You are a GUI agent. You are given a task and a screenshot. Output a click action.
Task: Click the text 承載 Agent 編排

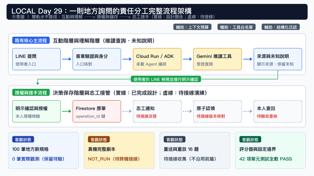151,64
